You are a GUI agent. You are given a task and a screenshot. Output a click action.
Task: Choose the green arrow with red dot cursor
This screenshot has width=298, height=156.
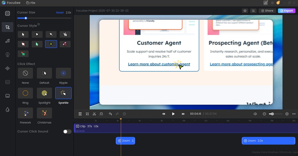click(23, 54)
